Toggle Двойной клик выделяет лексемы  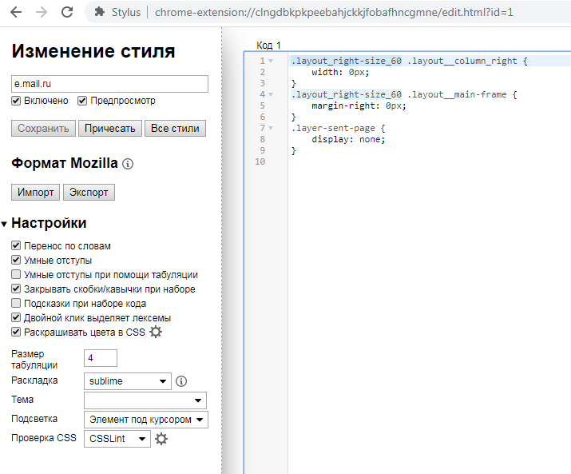coord(16,317)
